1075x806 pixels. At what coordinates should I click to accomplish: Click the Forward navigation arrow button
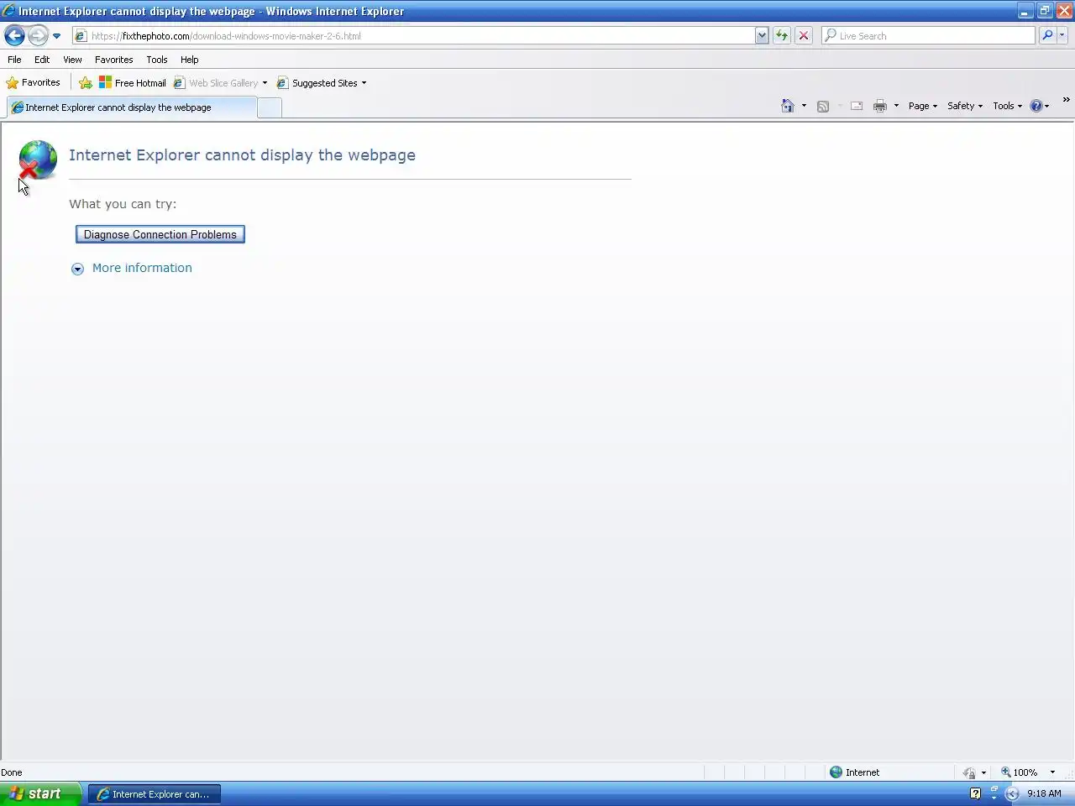point(38,35)
